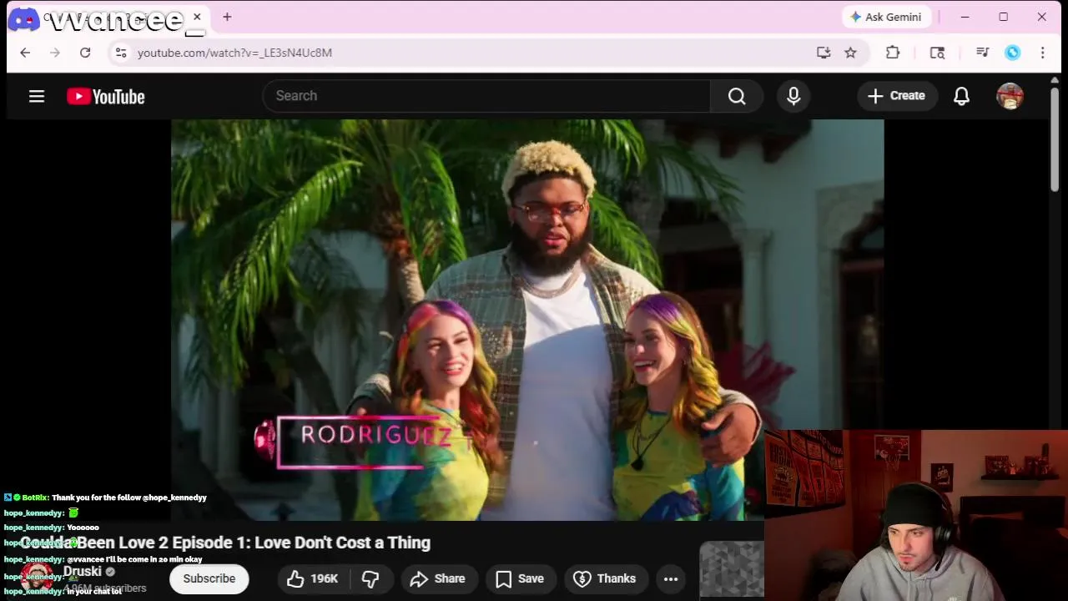Open the browser extensions puzzle icon
The image size is (1068, 601).
tap(893, 53)
